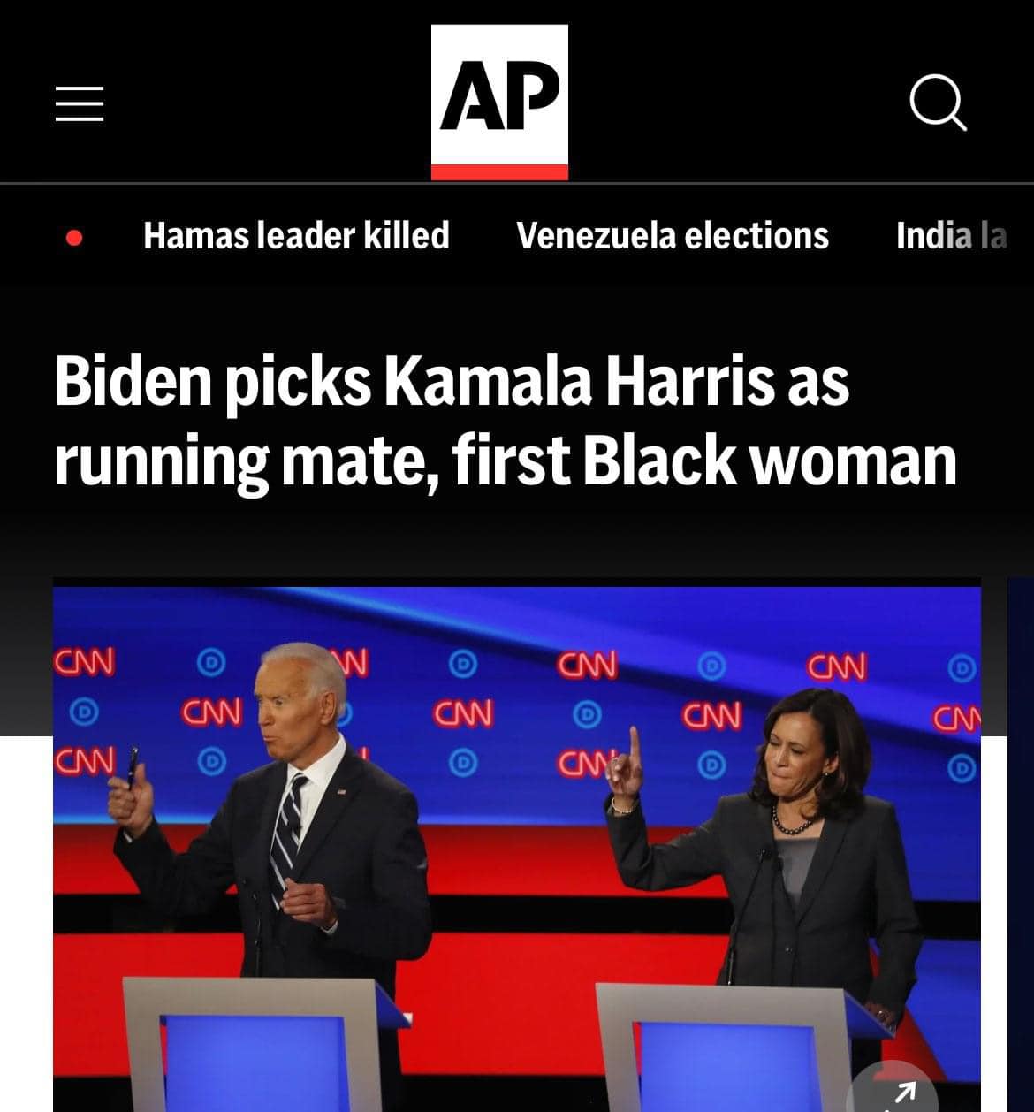
Task: Tap the red live indicator dot
Action: pos(75,237)
